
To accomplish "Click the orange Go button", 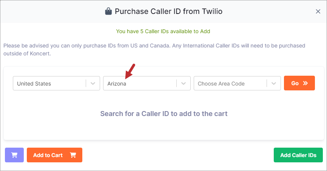I will (x=299, y=83).
